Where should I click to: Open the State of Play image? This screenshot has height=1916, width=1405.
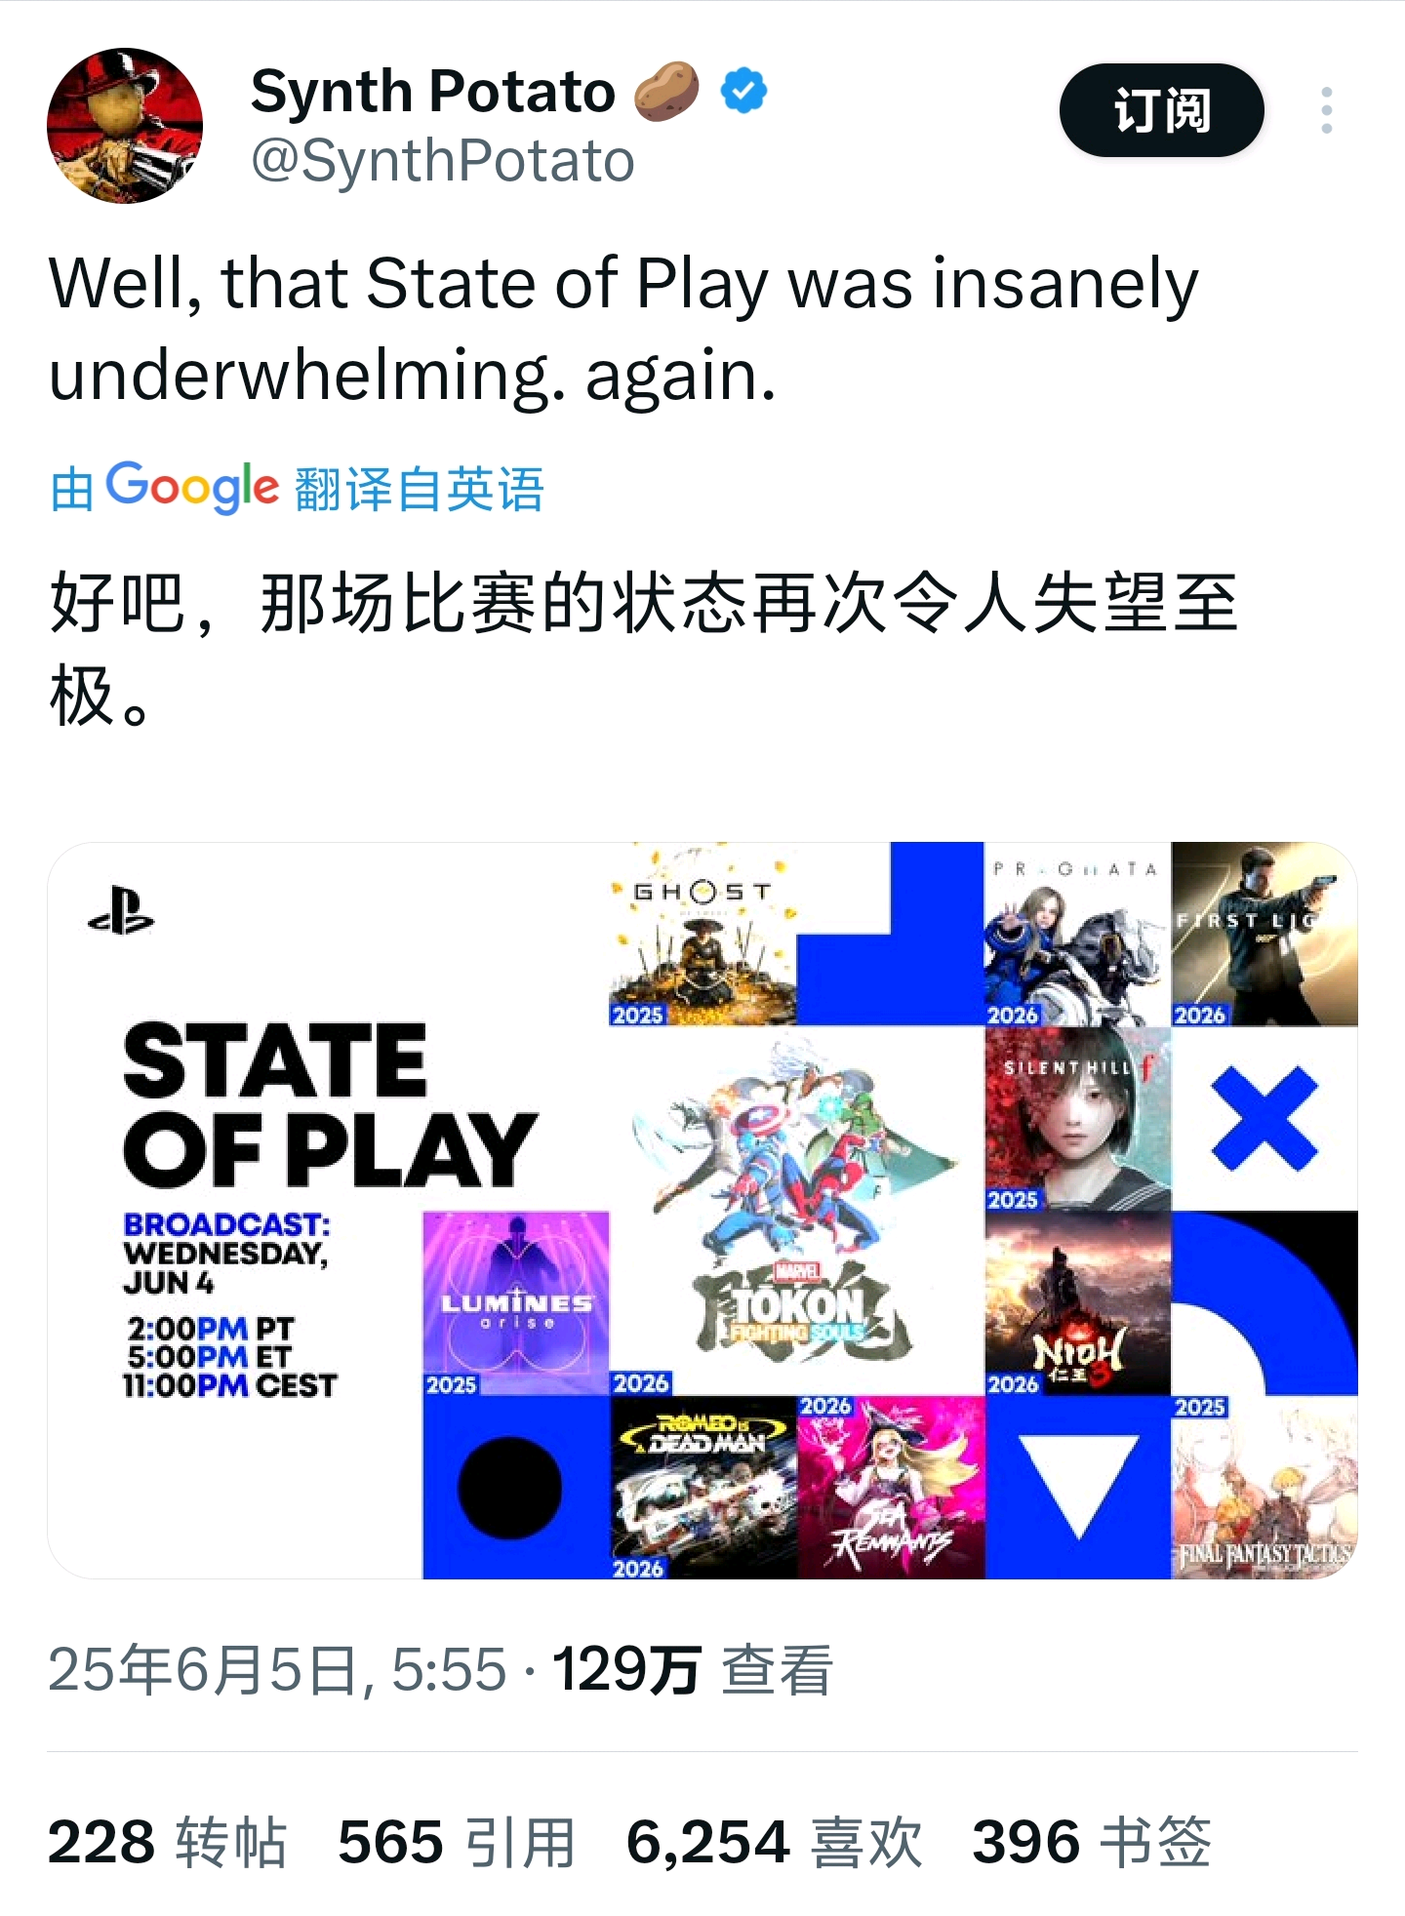(x=702, y=1210)
